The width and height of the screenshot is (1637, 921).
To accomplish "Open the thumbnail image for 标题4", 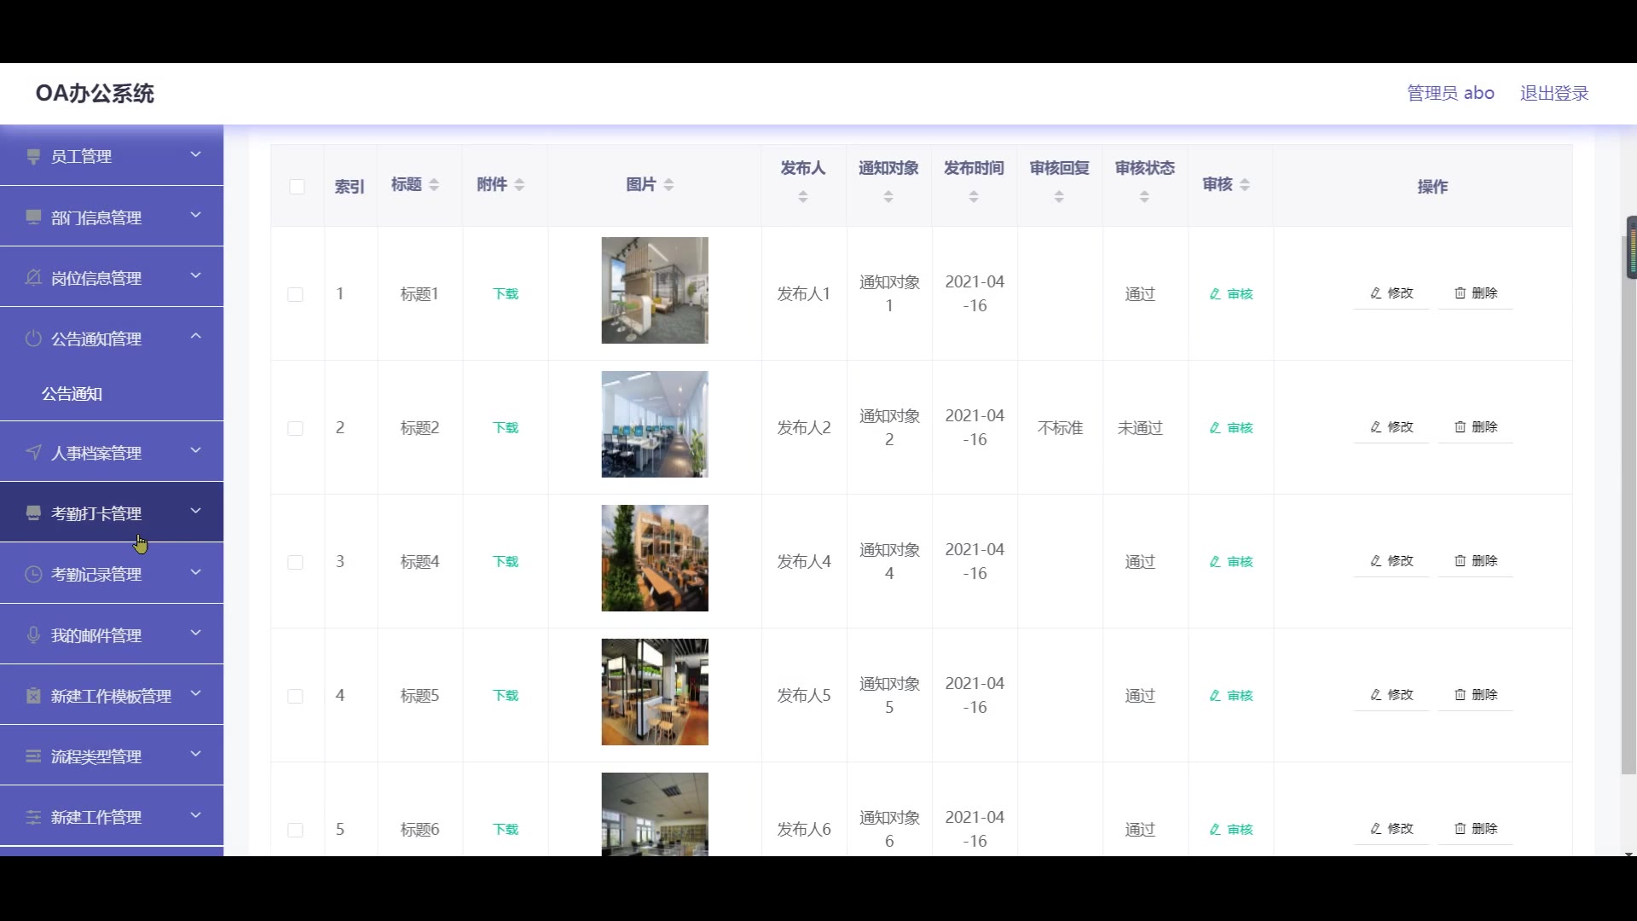I will 654,558.
